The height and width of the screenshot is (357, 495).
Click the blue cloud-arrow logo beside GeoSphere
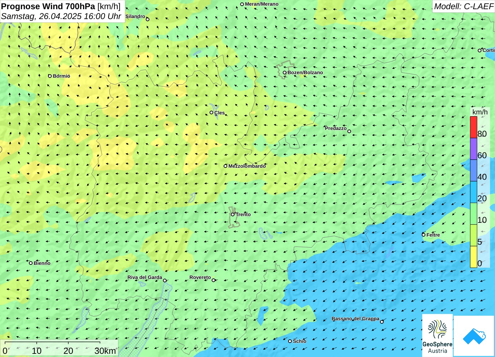pyautogui.click(x=474, y=336)
